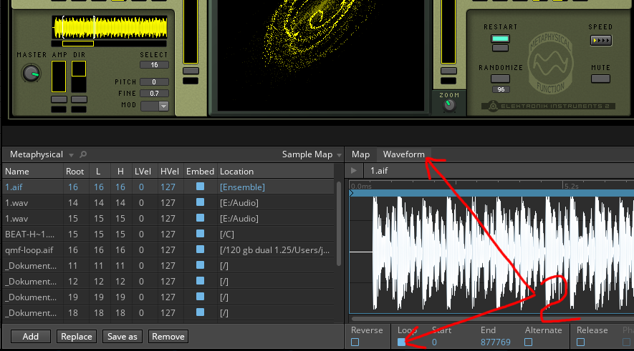This screenshot has height=351, width=634.
Task: Toggle Embed for qmf-loop.aif
Action: coord(200,249)
